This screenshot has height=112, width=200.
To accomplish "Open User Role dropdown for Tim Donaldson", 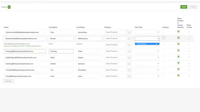I will (x=147, y=70).
